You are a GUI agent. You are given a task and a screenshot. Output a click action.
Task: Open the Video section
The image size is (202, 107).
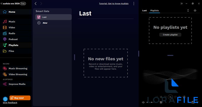16,27
